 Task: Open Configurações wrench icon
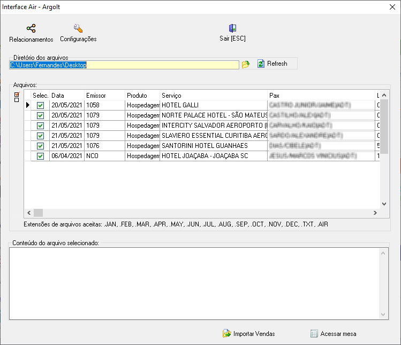point(78,28)
